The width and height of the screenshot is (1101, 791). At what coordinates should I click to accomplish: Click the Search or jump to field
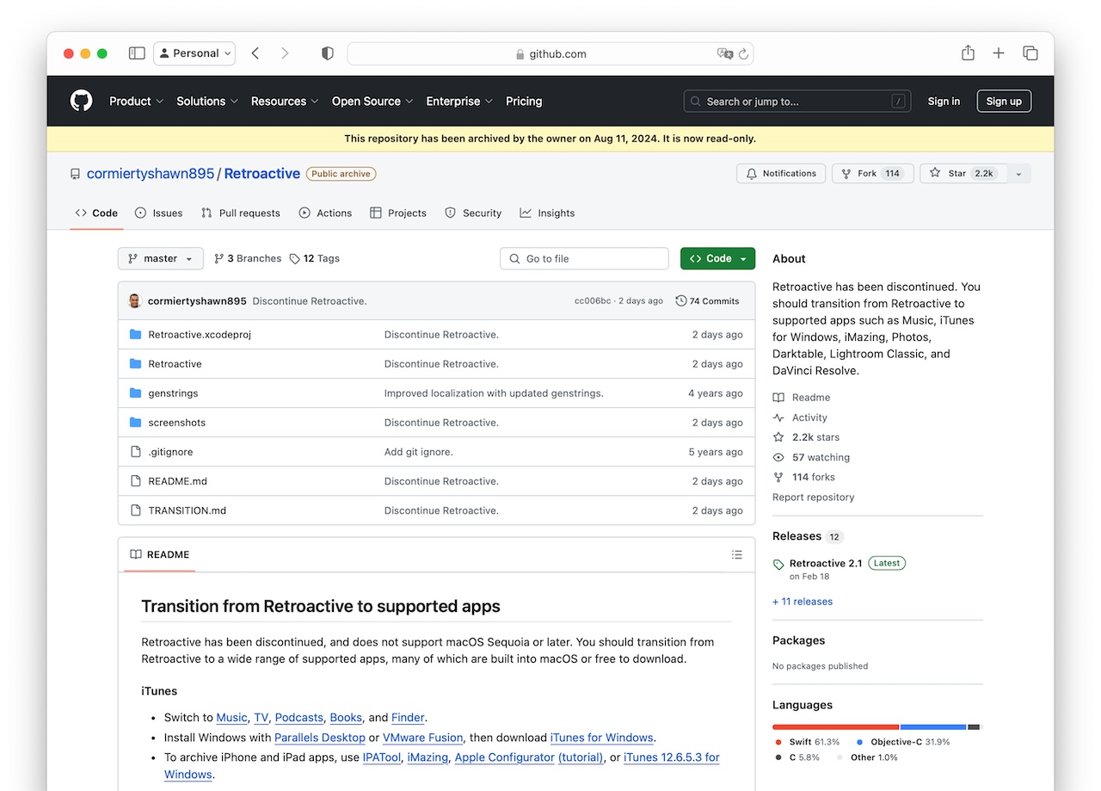pyautogui.click(x=797, y=102)
